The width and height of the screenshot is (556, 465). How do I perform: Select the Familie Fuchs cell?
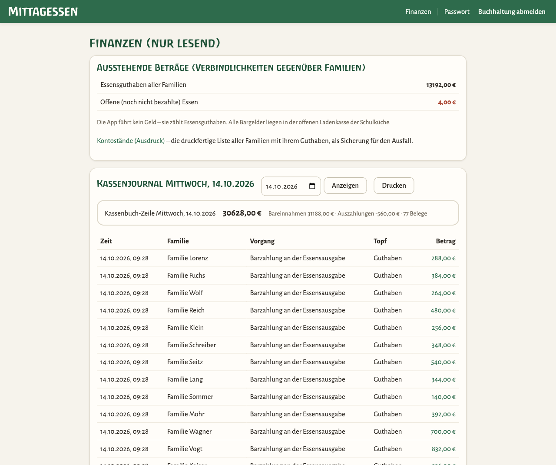coord(186,276)
